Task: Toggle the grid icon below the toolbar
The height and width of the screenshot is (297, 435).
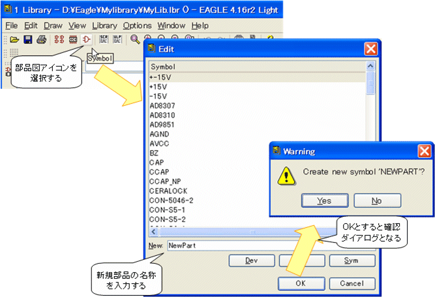Action: tap(14, 53)
